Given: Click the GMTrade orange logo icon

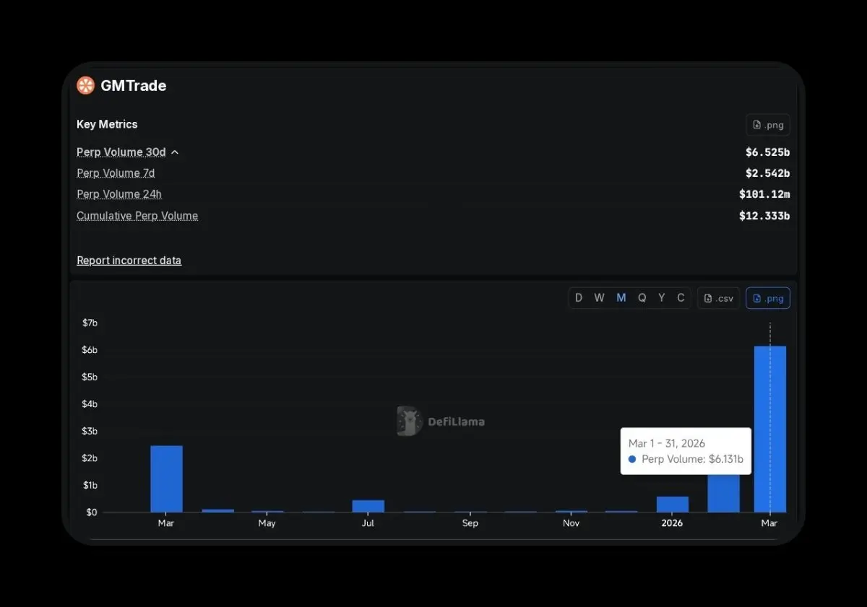Looking at the screenshot, I should [85, 86].
